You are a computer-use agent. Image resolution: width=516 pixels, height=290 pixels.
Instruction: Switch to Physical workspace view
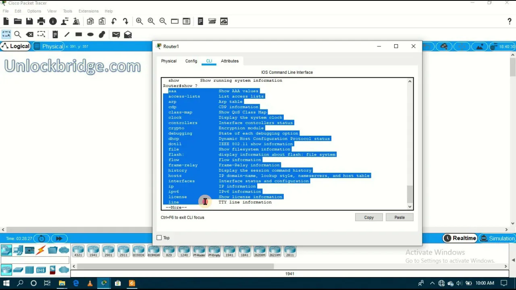coord(49,46)
